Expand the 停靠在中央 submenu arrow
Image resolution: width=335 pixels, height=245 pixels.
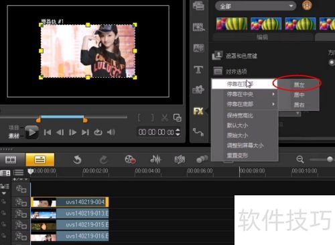[273, 94]
